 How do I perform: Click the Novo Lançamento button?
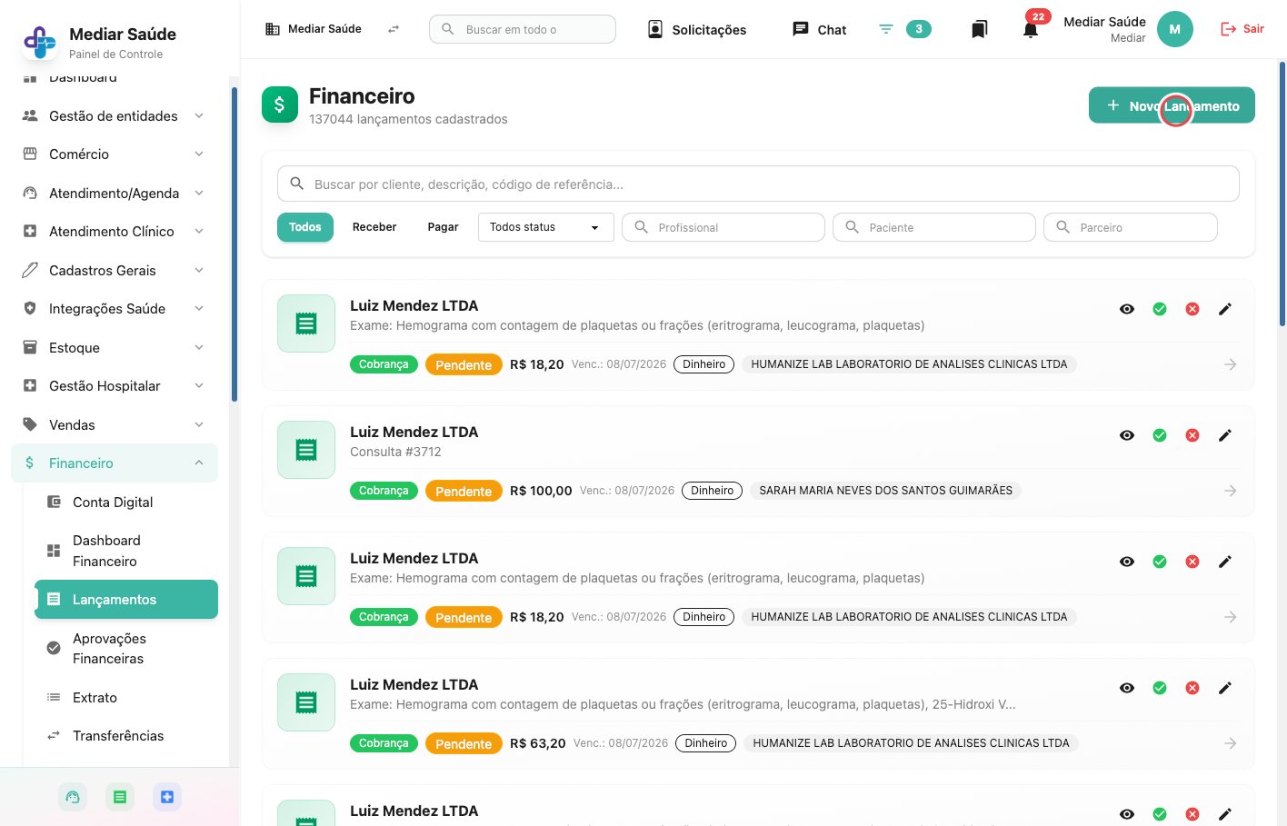[x=1172, y=105]
